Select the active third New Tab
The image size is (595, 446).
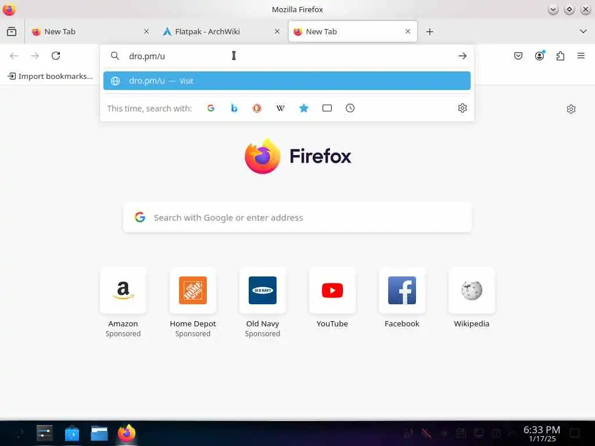(353, 31)
